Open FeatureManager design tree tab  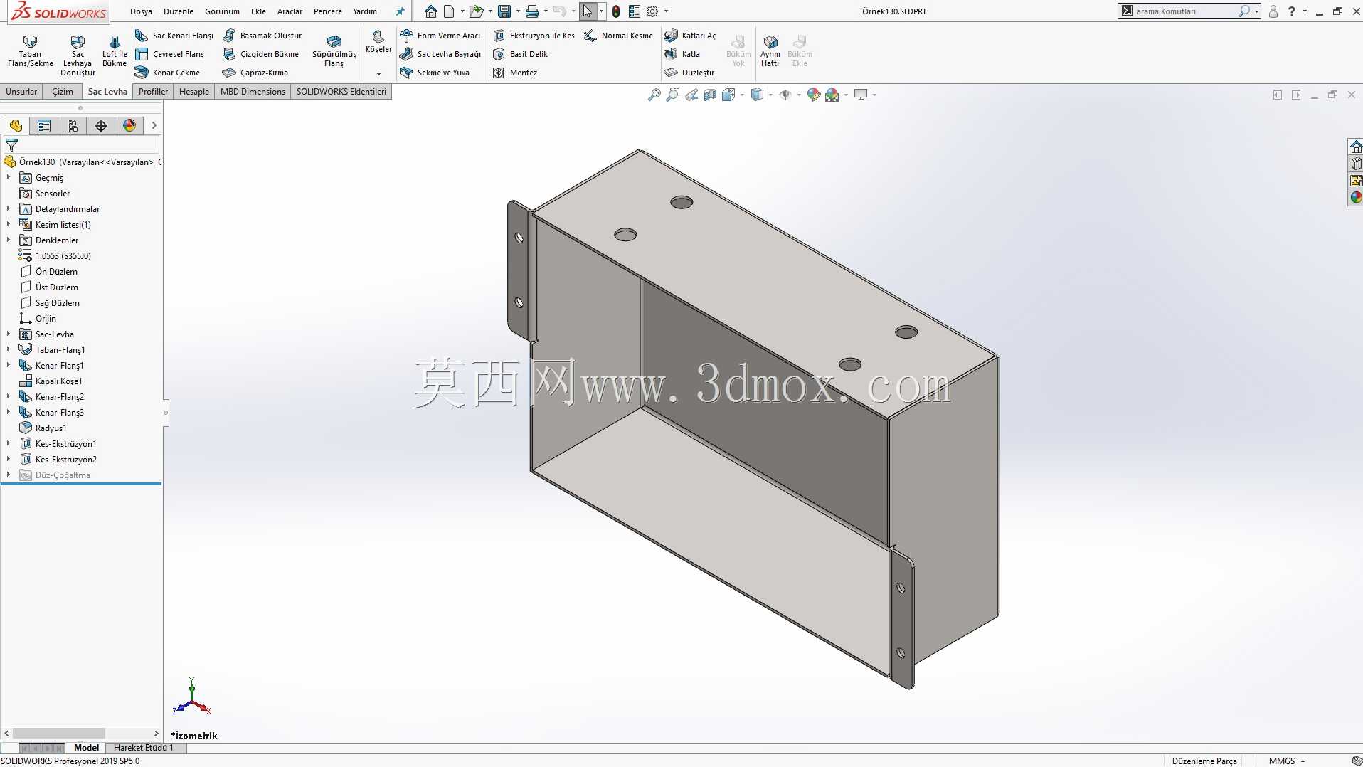click(x=16, y=126)
